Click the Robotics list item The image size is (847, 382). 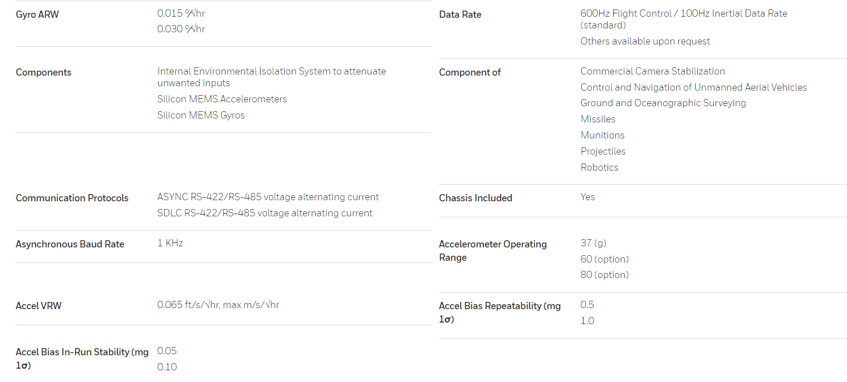pyautogui.click(x=599, y=167)
